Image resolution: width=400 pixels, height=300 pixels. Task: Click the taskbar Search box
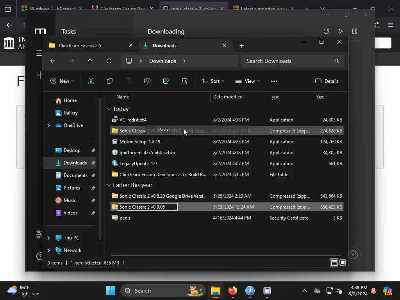coord(163,291)
